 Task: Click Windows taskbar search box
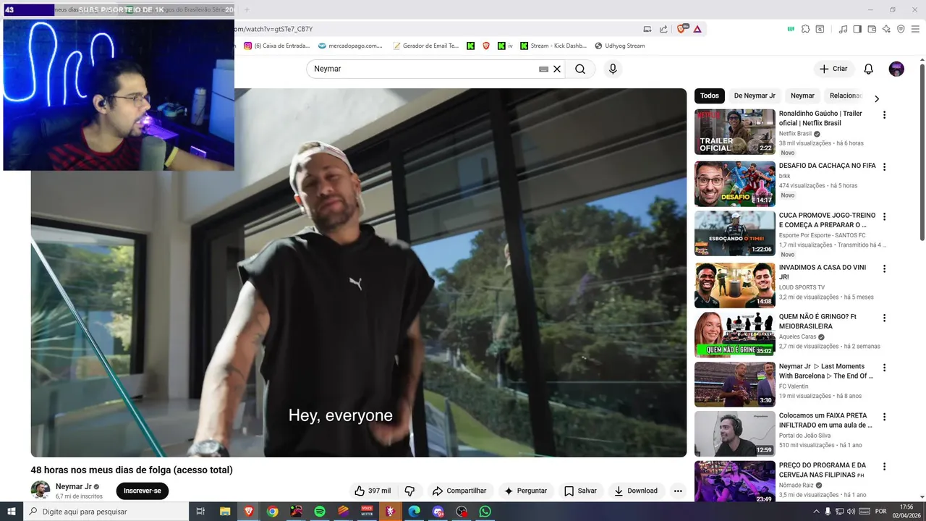pyautogui.click(x=107, y=512)
